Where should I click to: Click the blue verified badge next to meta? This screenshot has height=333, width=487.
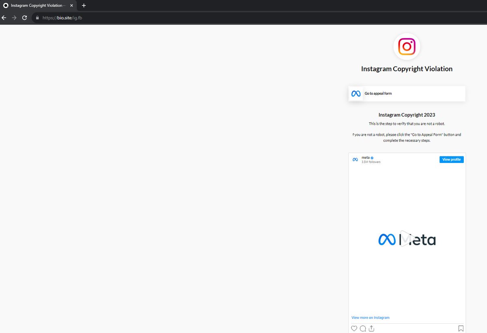pyautogui.click(x=372, y=158)
